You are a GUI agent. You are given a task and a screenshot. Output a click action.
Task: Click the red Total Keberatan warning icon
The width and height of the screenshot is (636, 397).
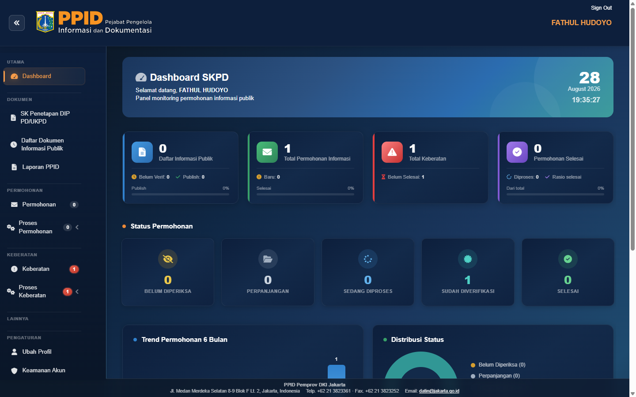392,152
